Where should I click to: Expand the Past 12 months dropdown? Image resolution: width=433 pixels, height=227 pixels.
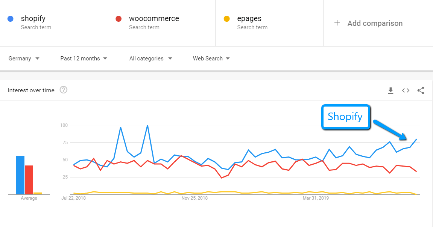point(84,59)
